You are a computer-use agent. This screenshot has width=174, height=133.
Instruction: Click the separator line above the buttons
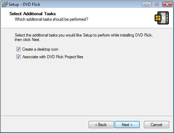[x=87, y=116]
